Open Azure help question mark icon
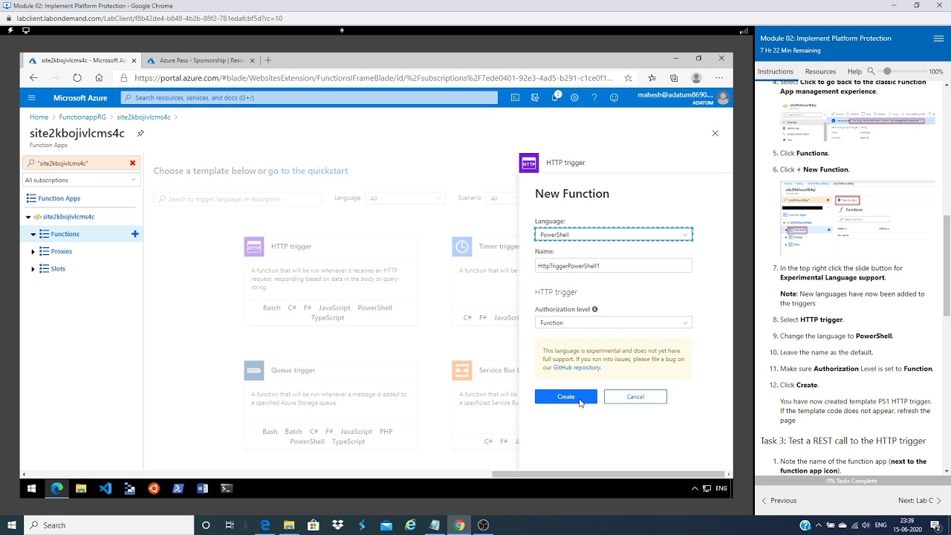 click(594, 97)
